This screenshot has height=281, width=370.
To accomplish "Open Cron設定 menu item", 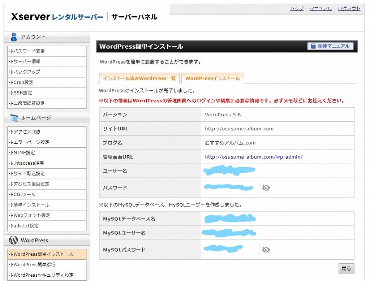I will (47, 82).
